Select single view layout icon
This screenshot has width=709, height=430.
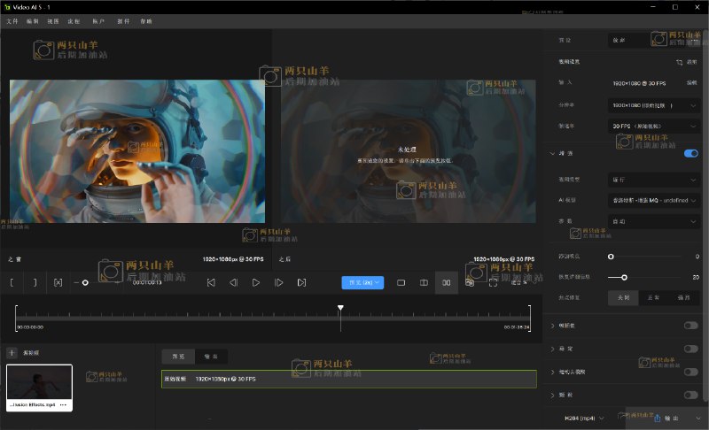coord(401,282)
